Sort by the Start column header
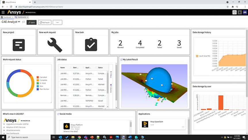 click(76, 67)
